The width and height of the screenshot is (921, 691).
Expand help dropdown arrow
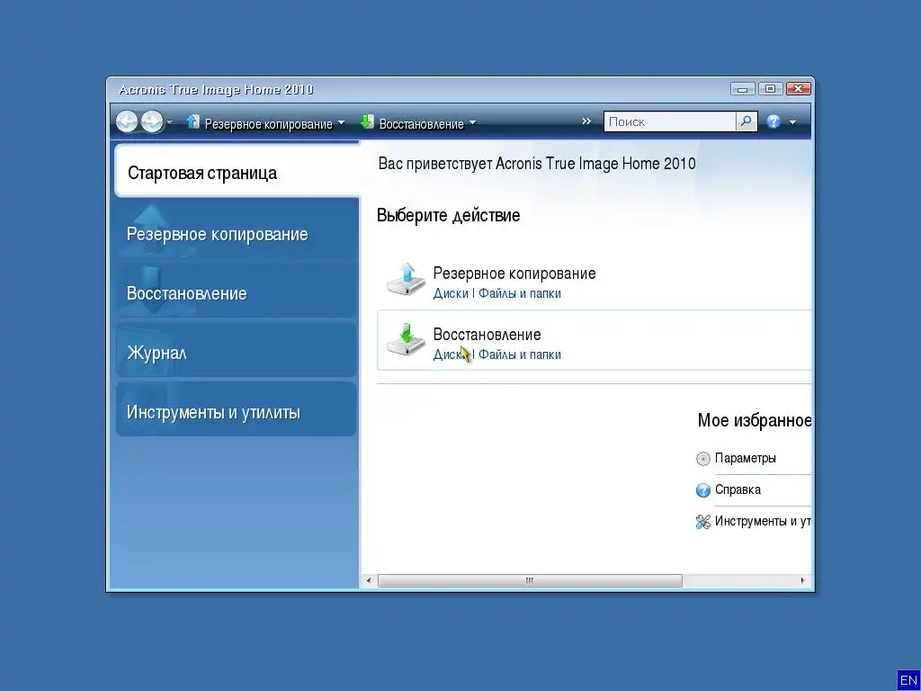click(x=792, y=122)
